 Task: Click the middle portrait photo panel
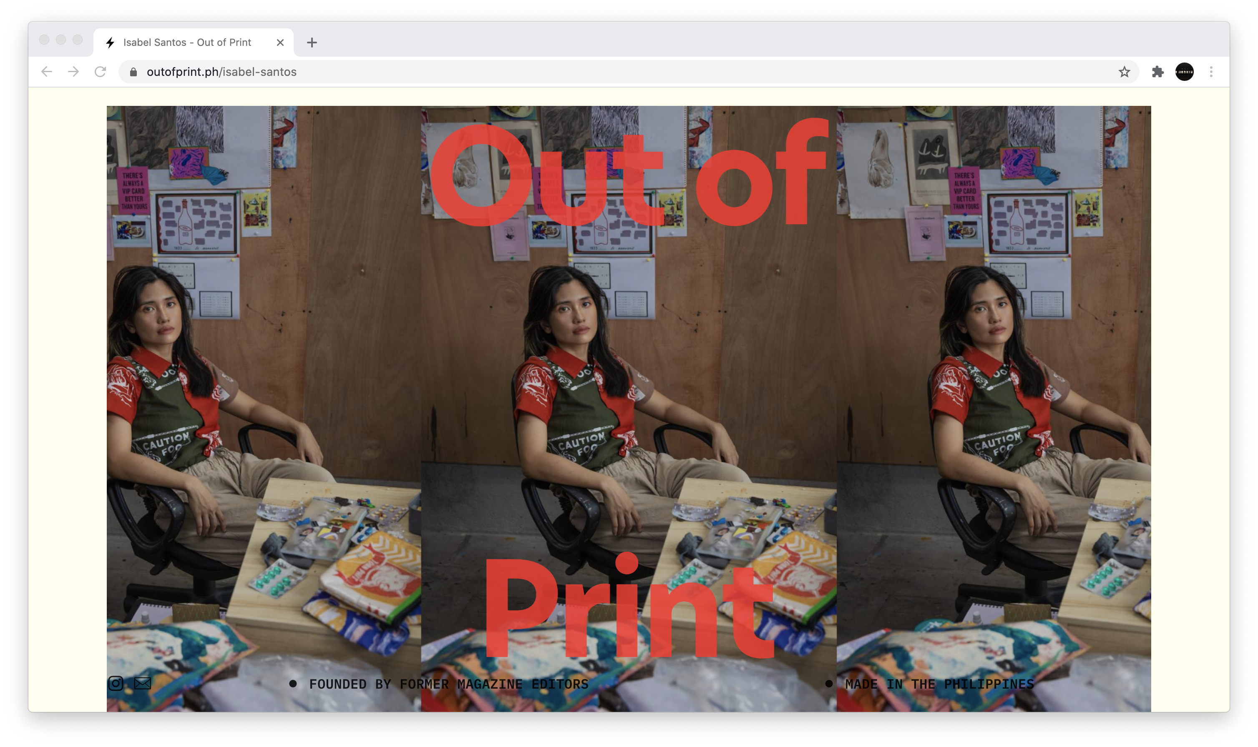(629, 383)
